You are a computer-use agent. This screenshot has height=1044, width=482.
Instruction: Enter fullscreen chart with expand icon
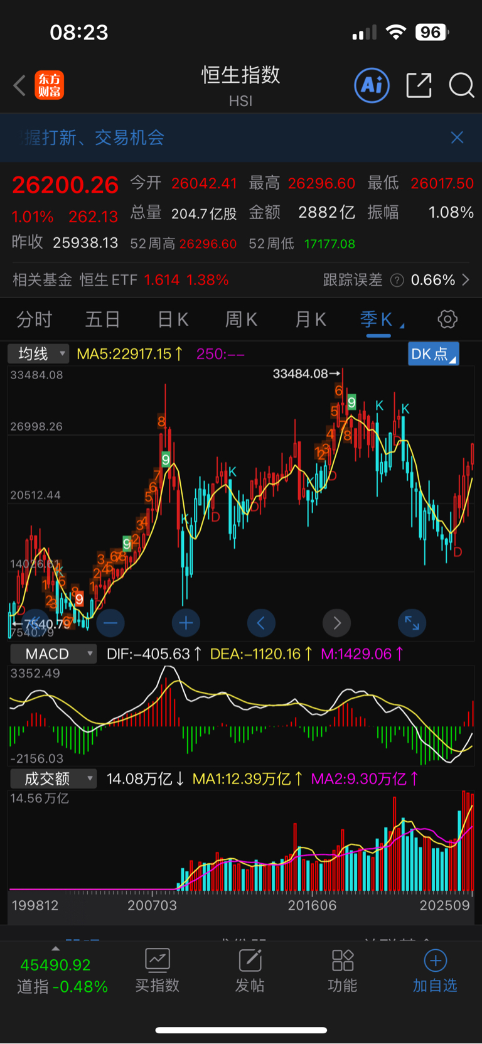tap(412, 623)
